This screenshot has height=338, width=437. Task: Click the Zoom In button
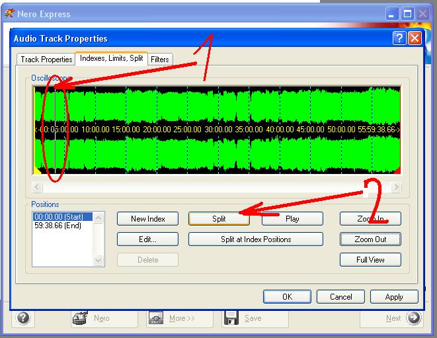coord(370,219)
